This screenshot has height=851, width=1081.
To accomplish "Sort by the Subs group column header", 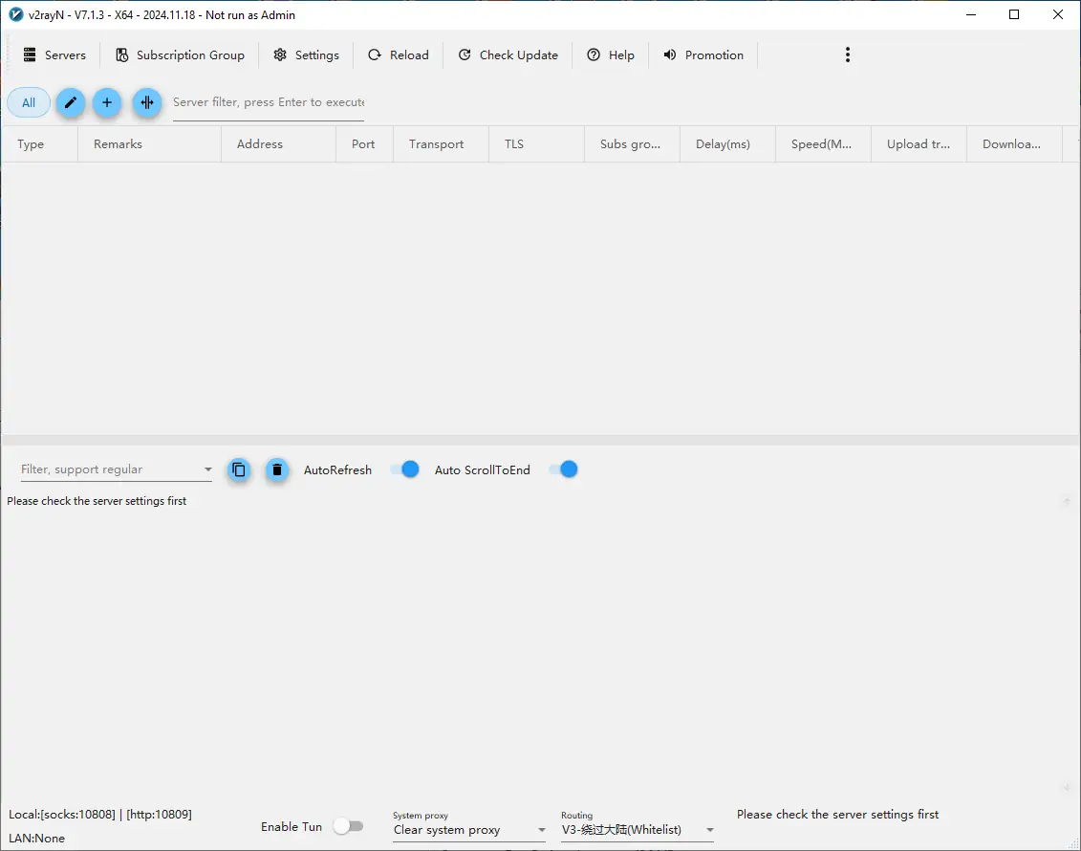I will pos(632,144).
